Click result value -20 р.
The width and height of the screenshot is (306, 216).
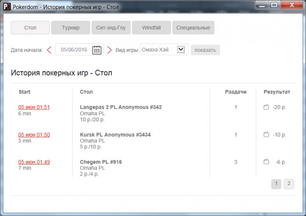coord(279,107)
